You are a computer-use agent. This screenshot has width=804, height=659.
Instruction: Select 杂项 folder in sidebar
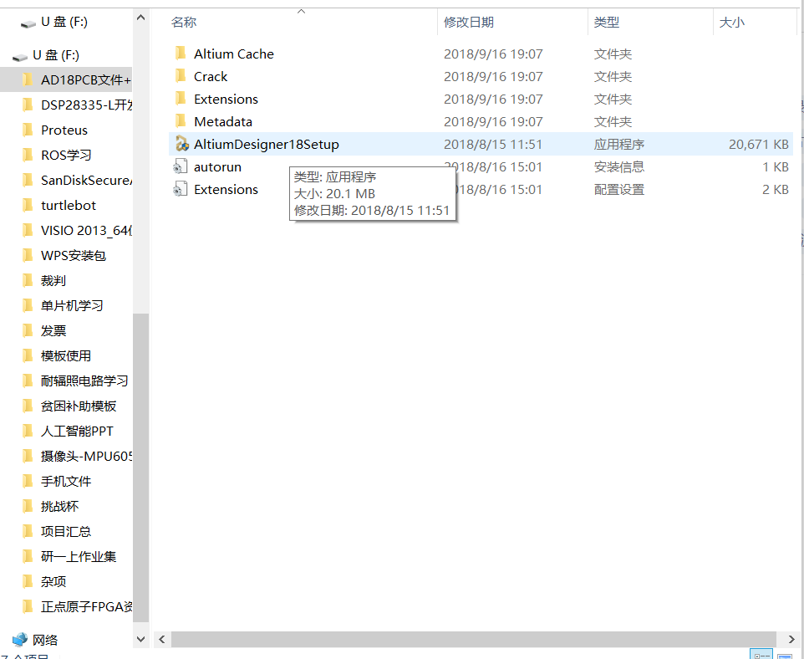pyautogui.click(x=53, y=581)
